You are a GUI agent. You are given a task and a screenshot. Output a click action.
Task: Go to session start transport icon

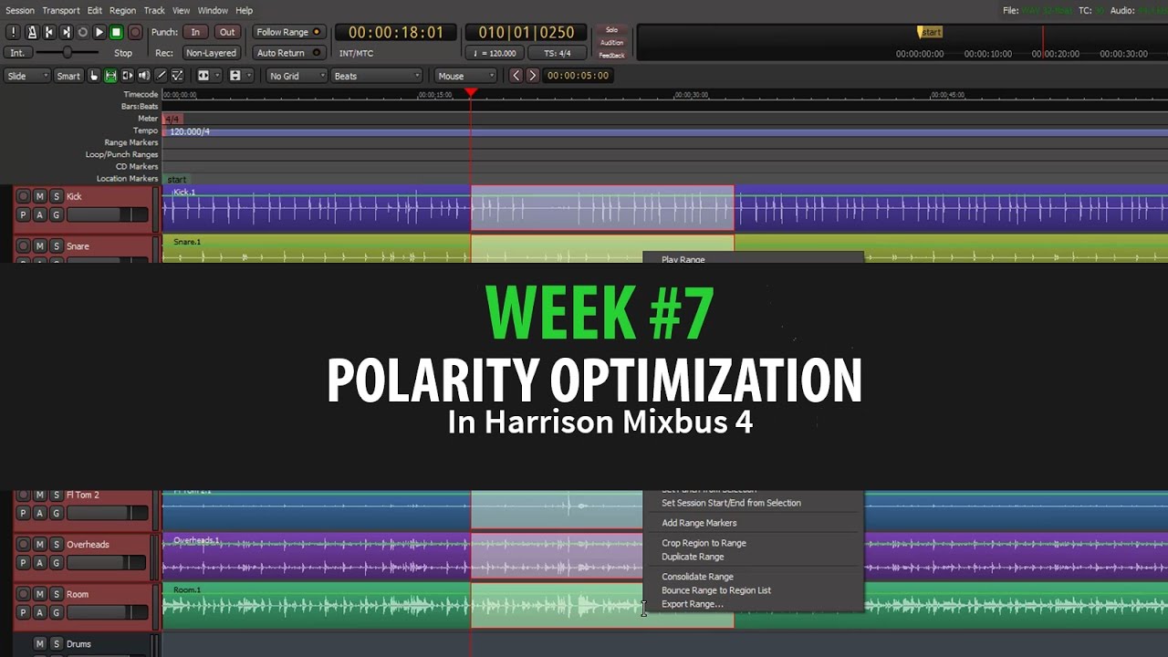[x=49, y=32]
